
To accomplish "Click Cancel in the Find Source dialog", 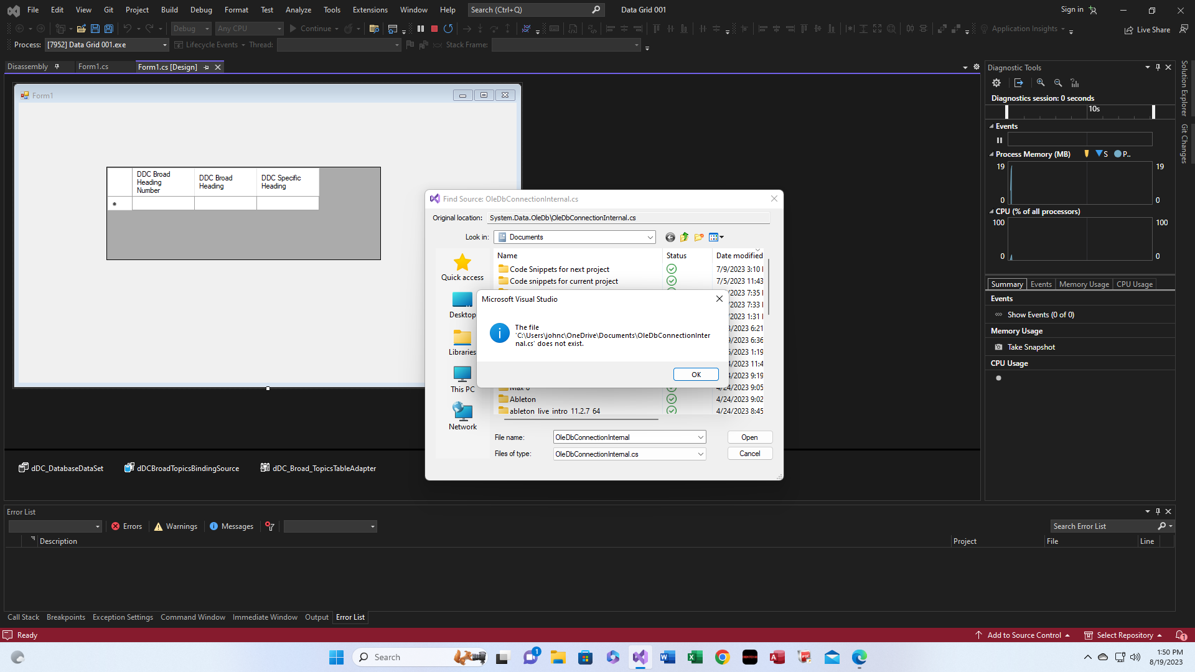I will click(x=749, y=454).
